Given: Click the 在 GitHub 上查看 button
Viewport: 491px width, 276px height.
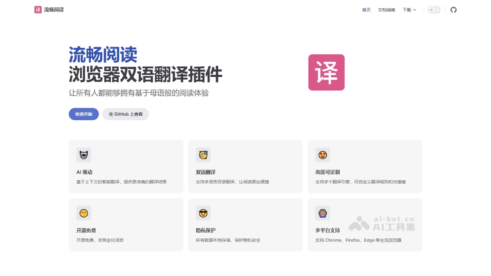Looking at the screenshot, I should coord(126,114).
